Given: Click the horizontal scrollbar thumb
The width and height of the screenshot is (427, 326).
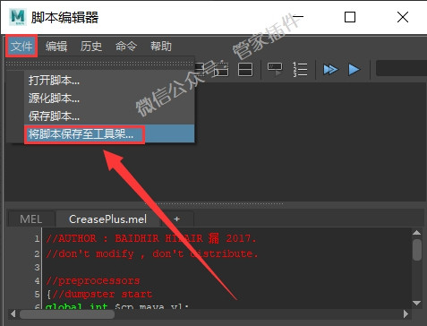Looking at the screenshot, I should 67,314.
